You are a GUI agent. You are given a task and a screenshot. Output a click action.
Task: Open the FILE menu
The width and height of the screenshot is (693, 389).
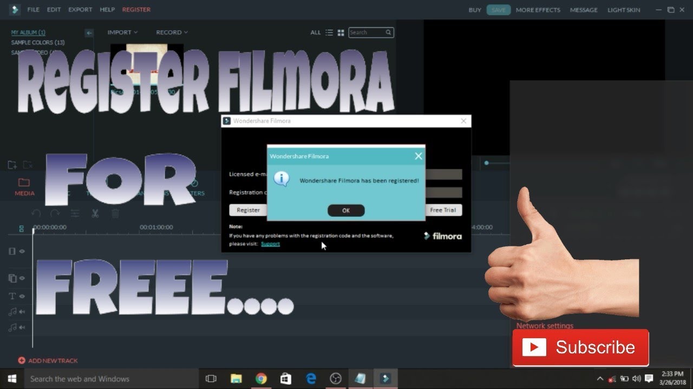coord(33,10)
